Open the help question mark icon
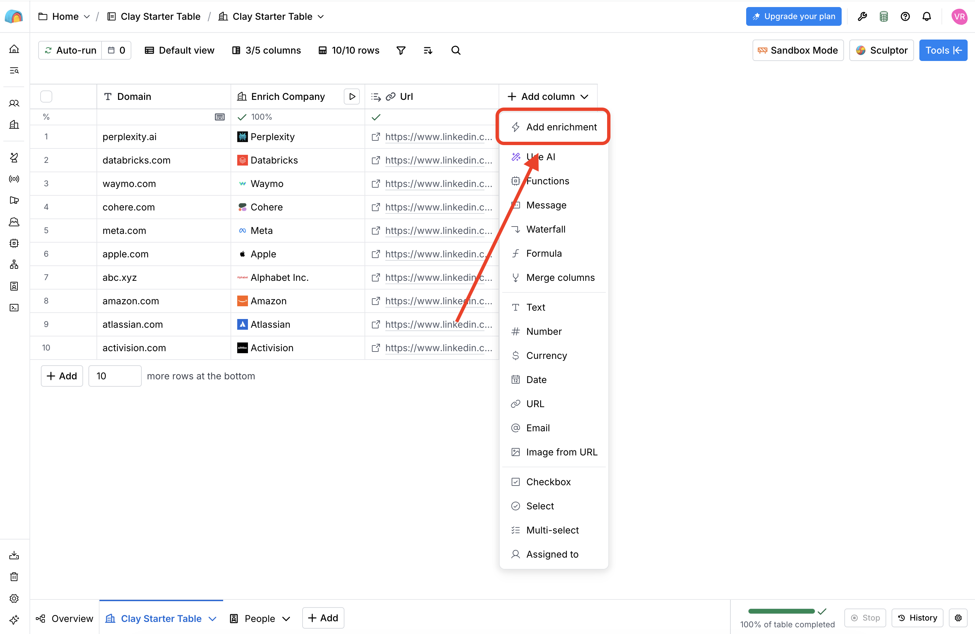Image resolution: width=975 pixels, height=634 pixels. pyautogui.click(x=905, y=16)
